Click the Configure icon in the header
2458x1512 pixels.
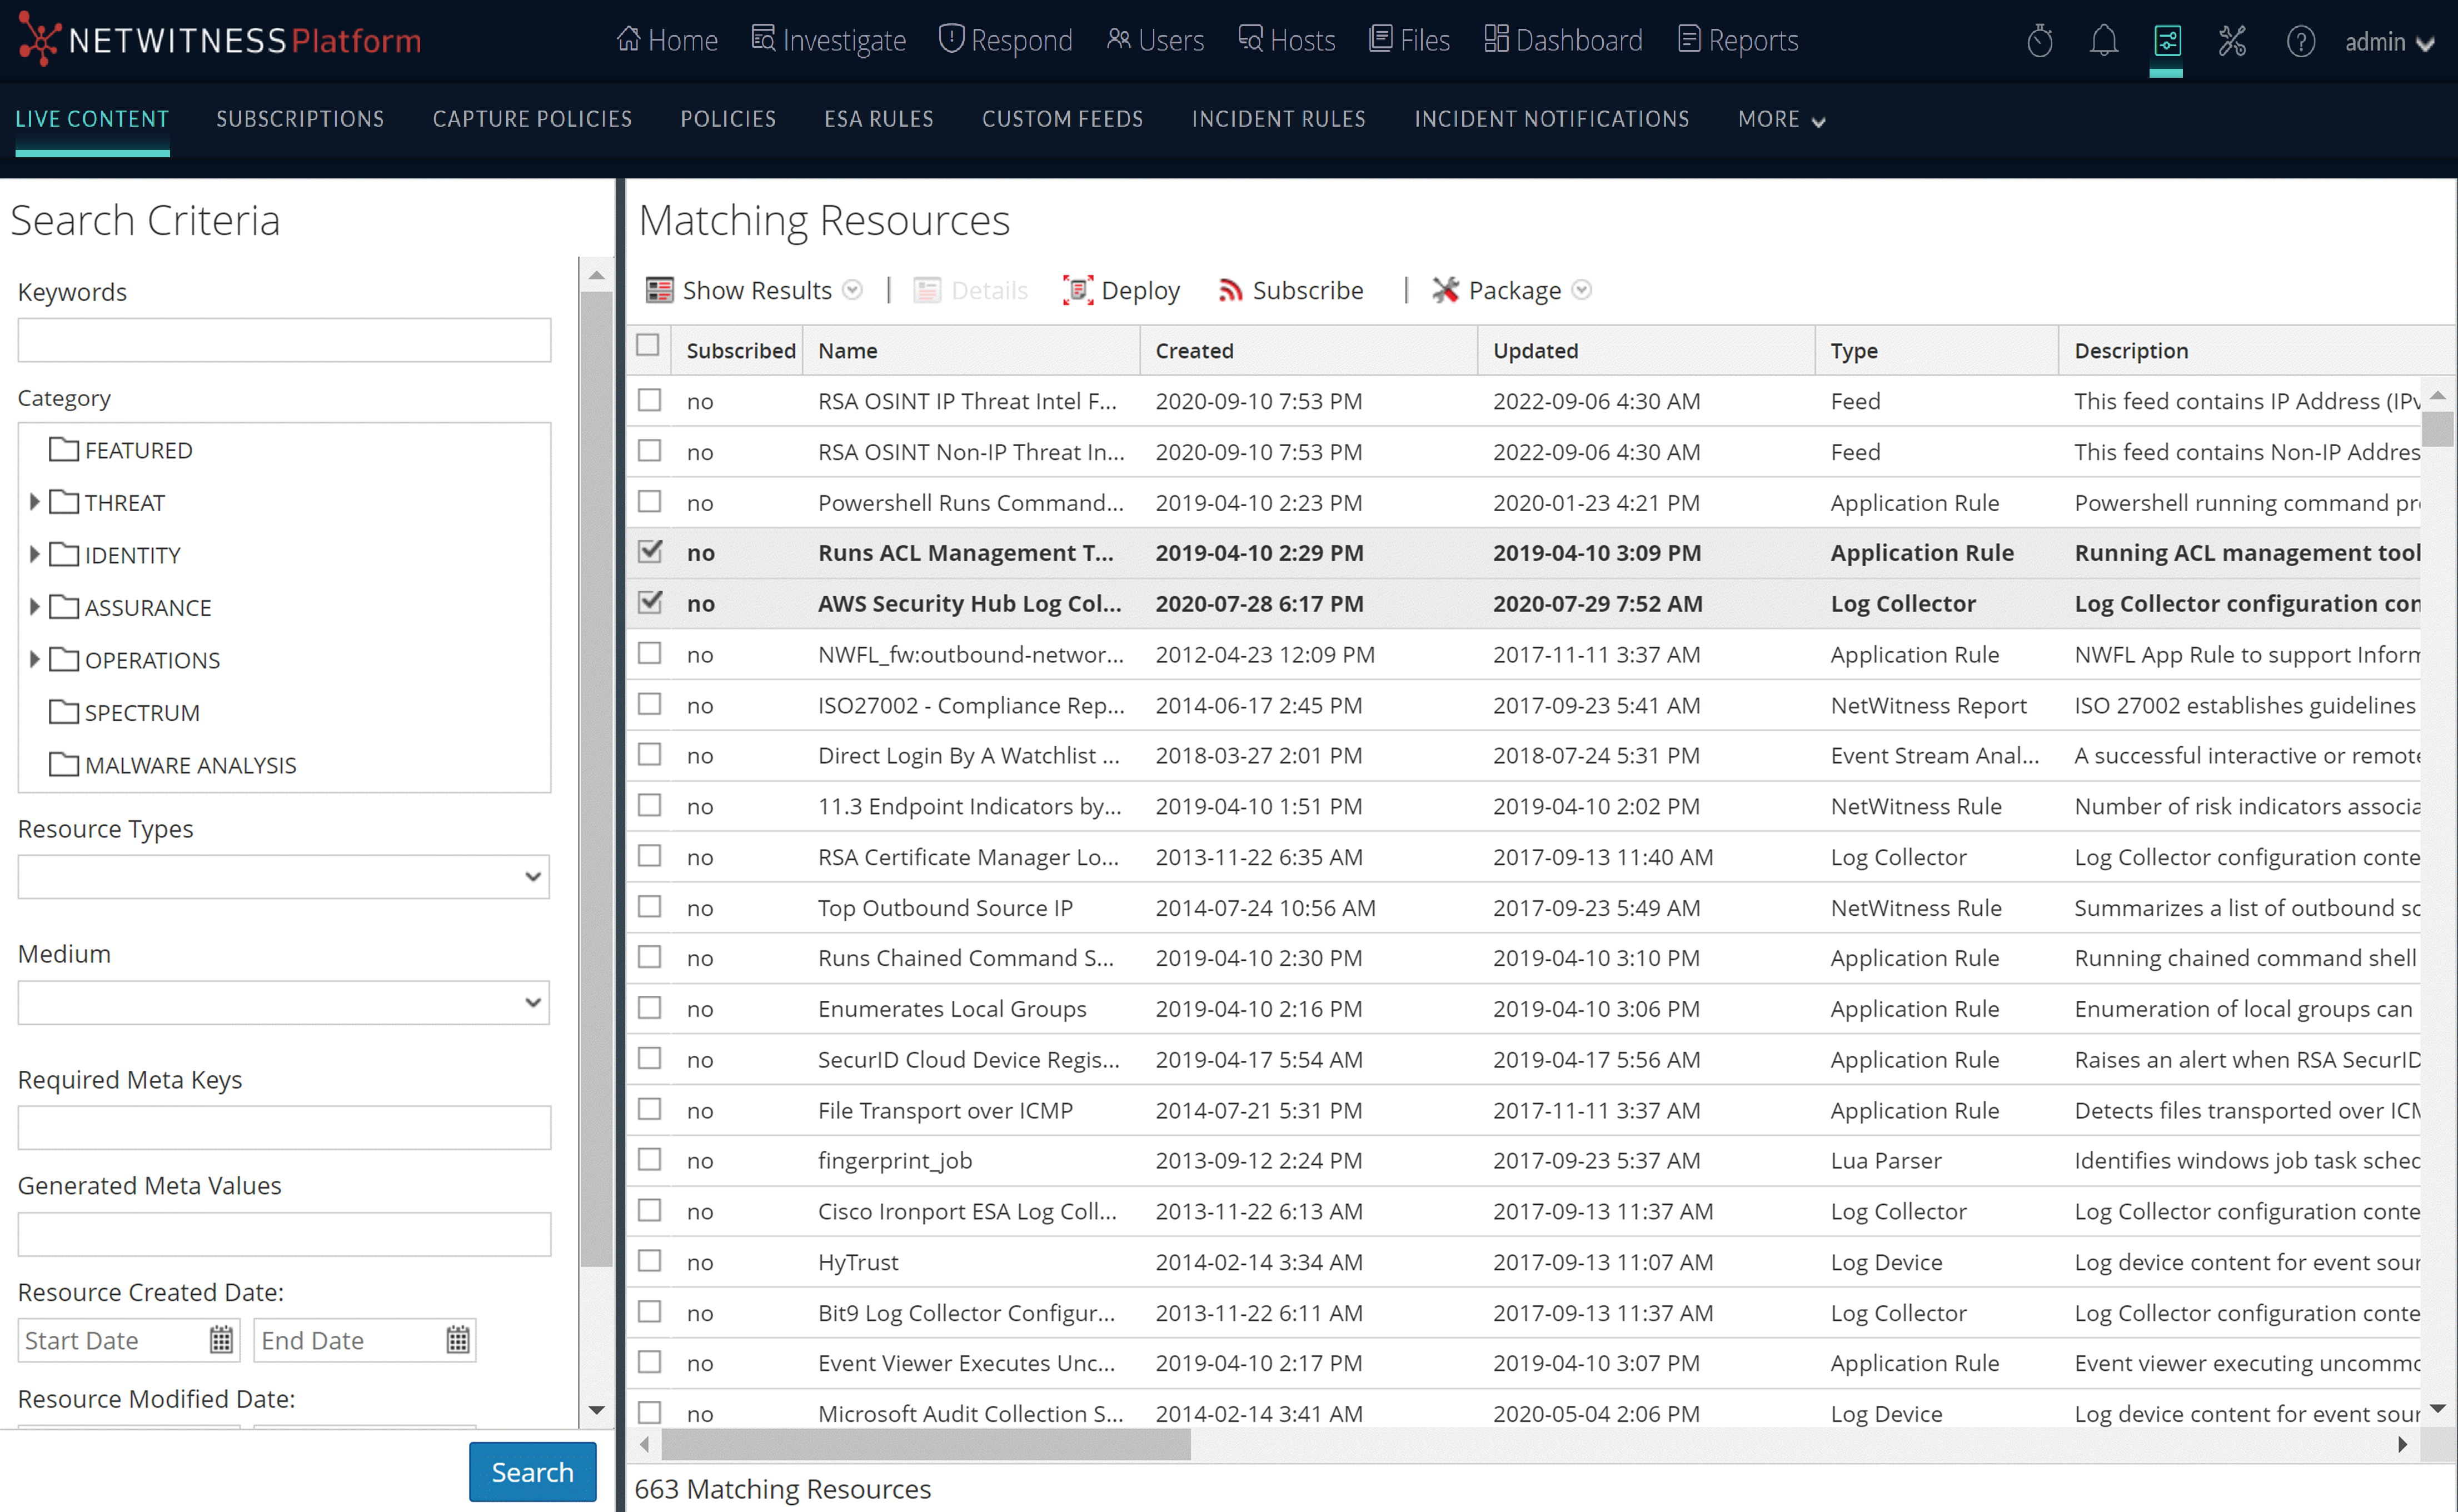pos(2166,41)
